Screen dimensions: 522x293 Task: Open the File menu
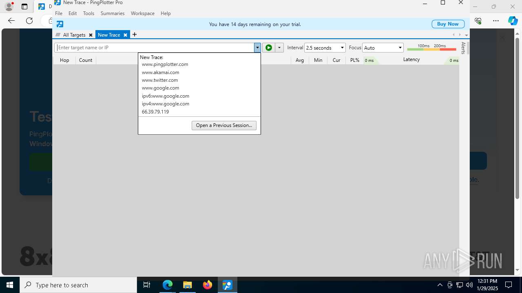pyautogui.click(x=59, y=13)
